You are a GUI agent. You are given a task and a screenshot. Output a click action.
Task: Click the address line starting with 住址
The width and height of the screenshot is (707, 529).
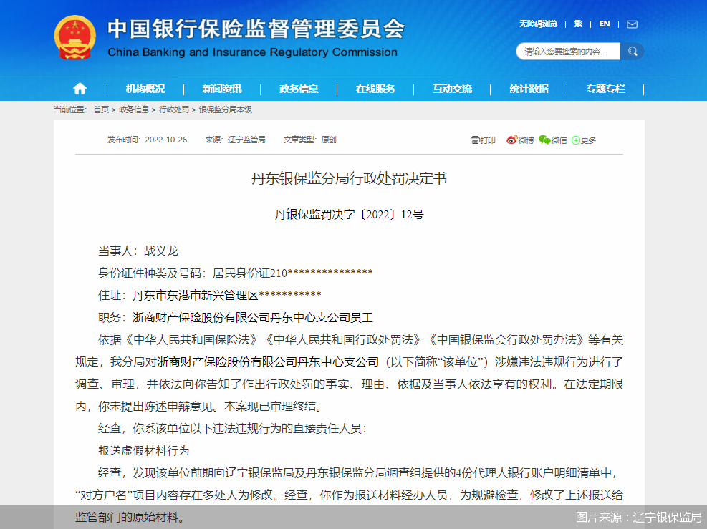[x=210, y=295]
